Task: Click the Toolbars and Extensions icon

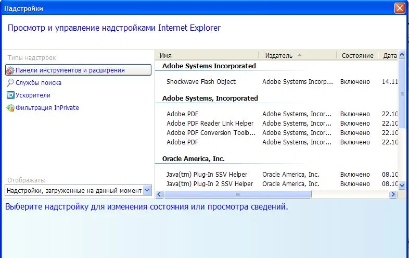Action: pyautogui.click(x=10, y=70)
